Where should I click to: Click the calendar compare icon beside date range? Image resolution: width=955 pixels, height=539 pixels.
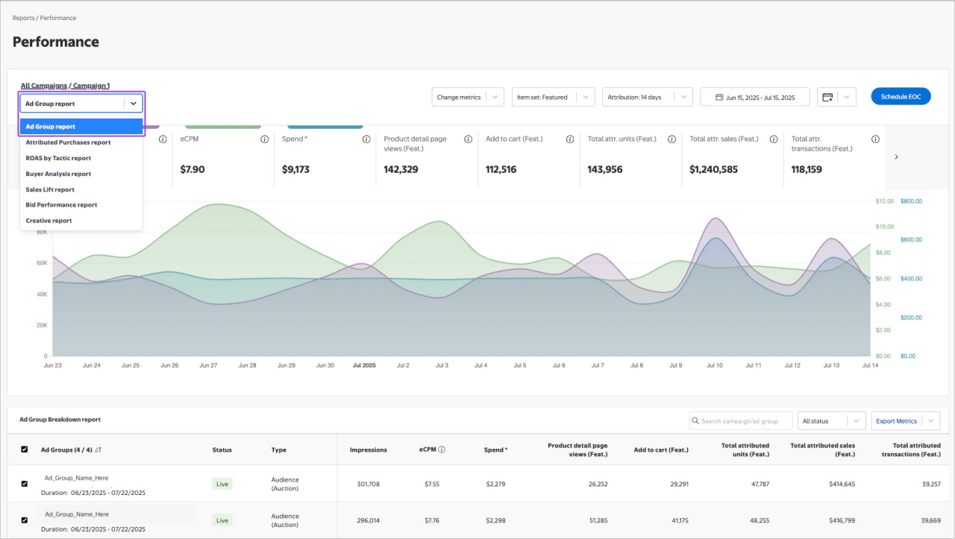tap(827, 97)
